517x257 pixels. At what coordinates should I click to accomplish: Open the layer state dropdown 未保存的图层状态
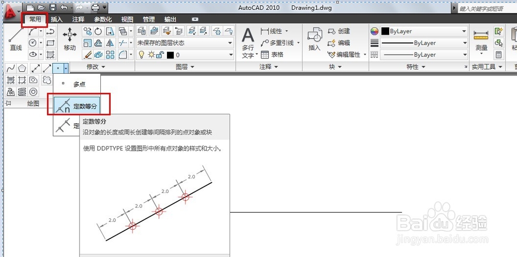tap(185, 43)
